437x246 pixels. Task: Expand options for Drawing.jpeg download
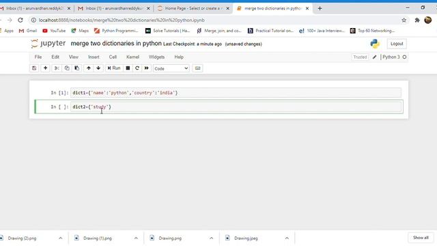tap(287, 238)
